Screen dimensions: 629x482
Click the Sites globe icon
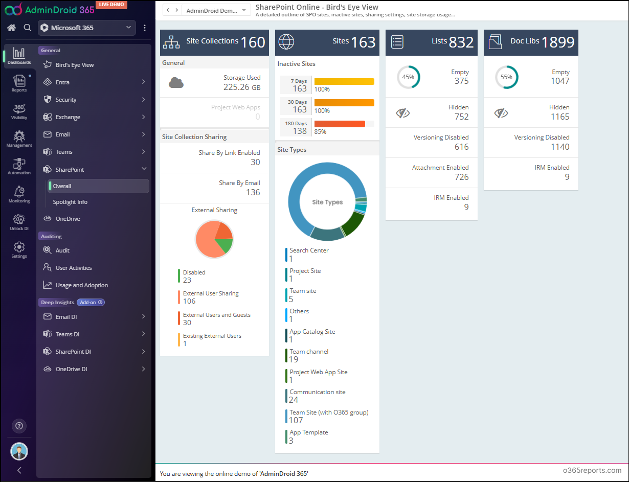(x=286, y=42)
